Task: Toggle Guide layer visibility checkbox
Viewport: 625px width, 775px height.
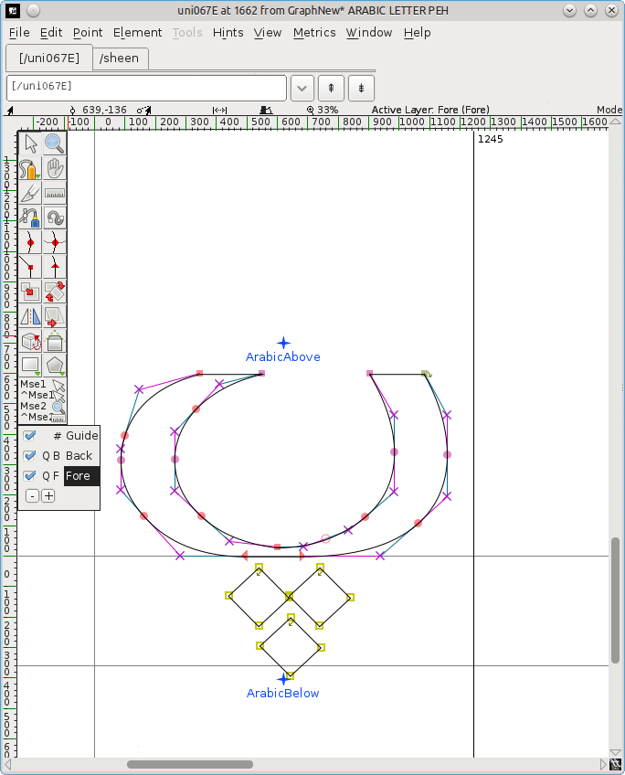Action: click(30, 436)
